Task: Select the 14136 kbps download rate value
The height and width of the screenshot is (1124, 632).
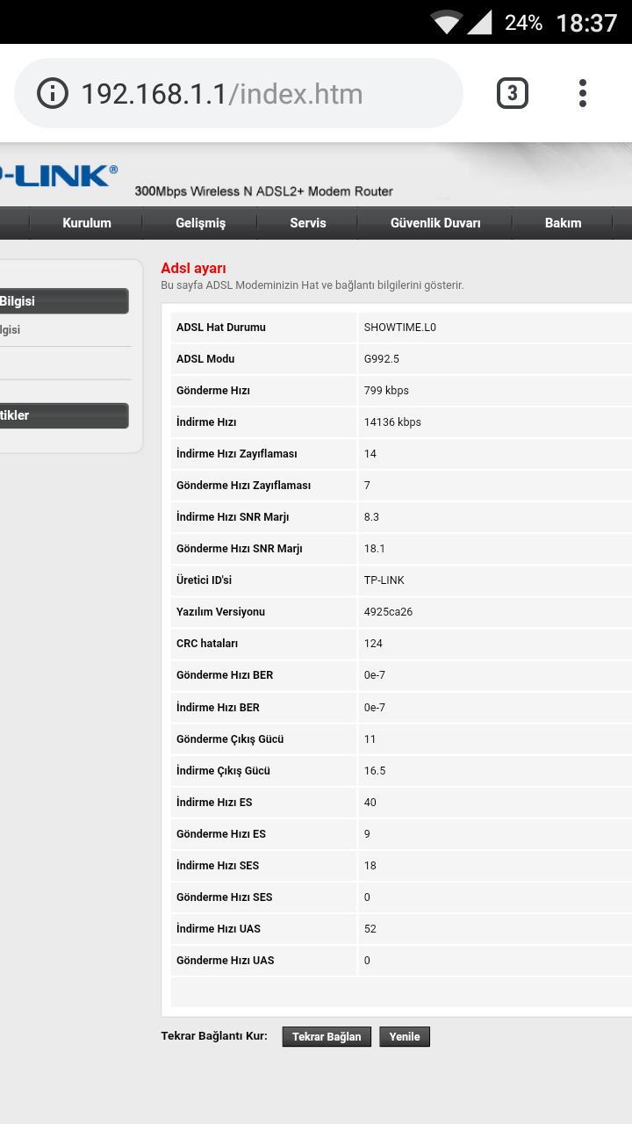Action: (392, 422)
